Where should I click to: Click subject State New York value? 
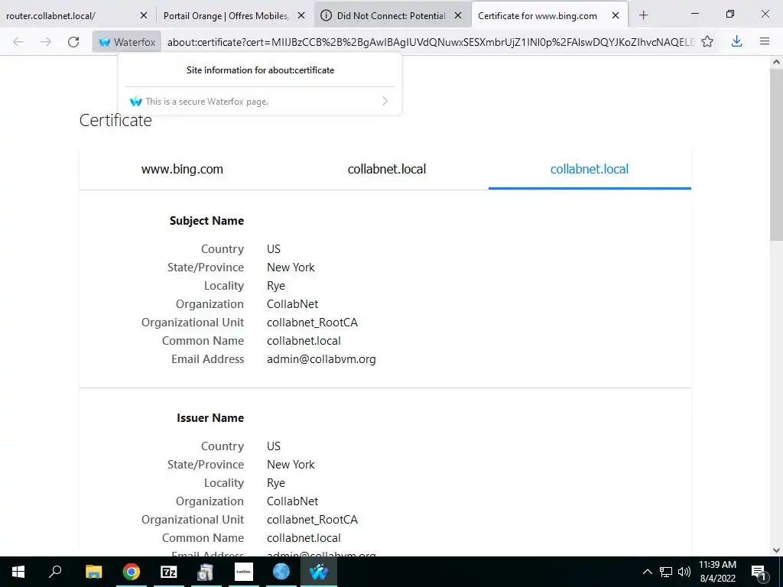pos(291,268)
